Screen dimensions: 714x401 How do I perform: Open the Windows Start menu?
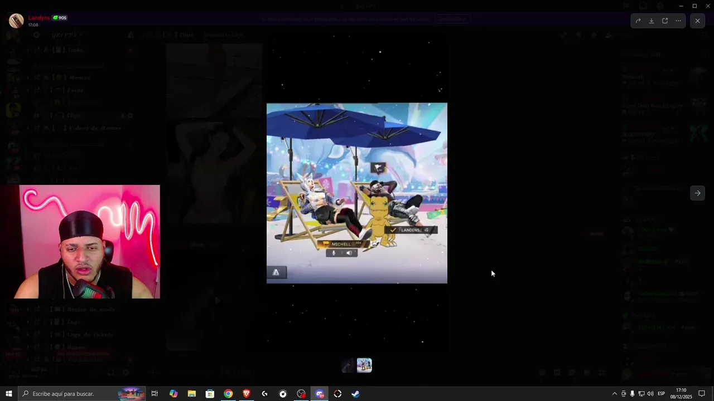pos(9,394)
